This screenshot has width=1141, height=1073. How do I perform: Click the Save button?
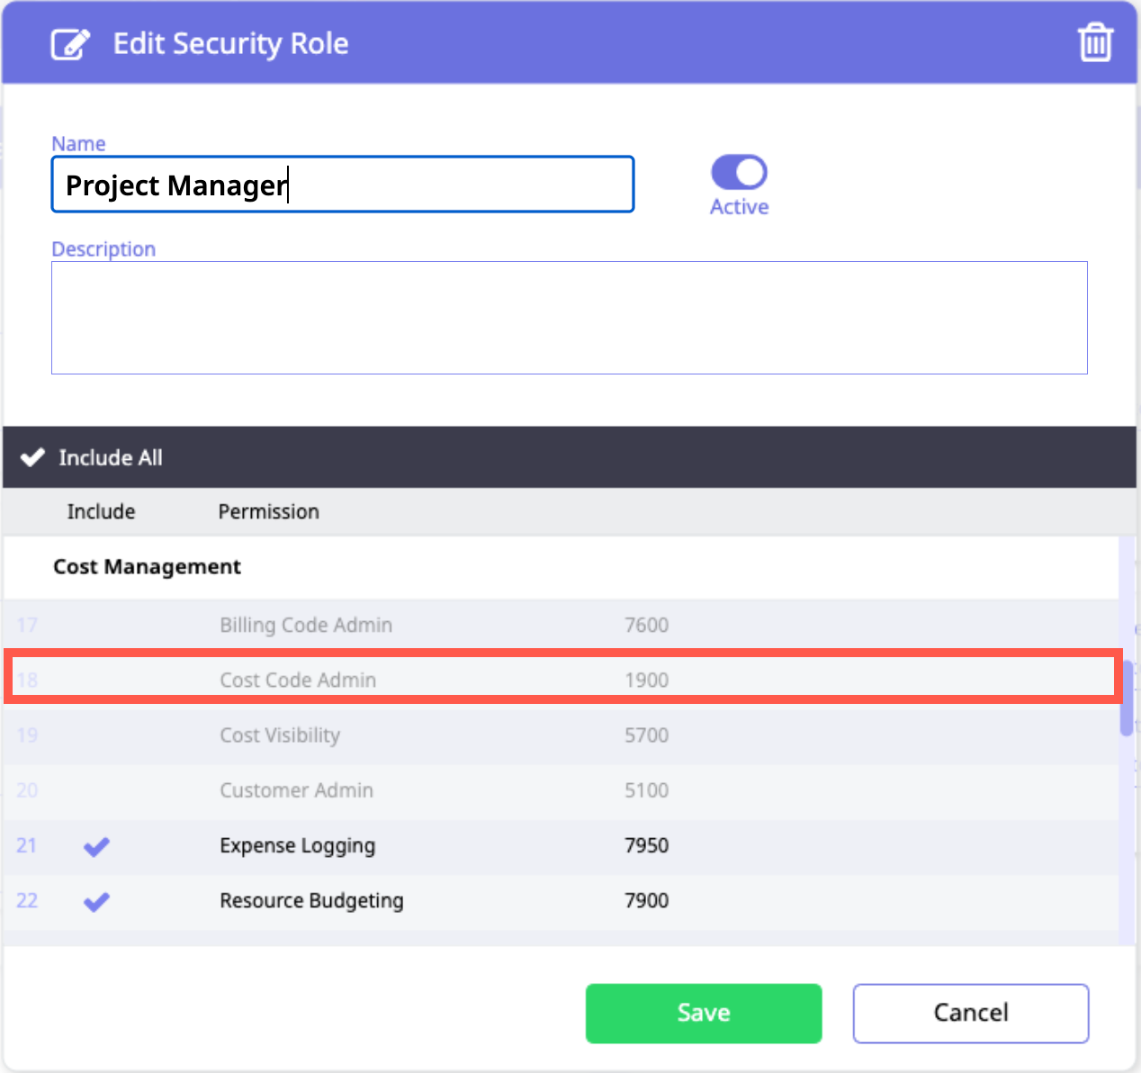(x=703, y=1013)
